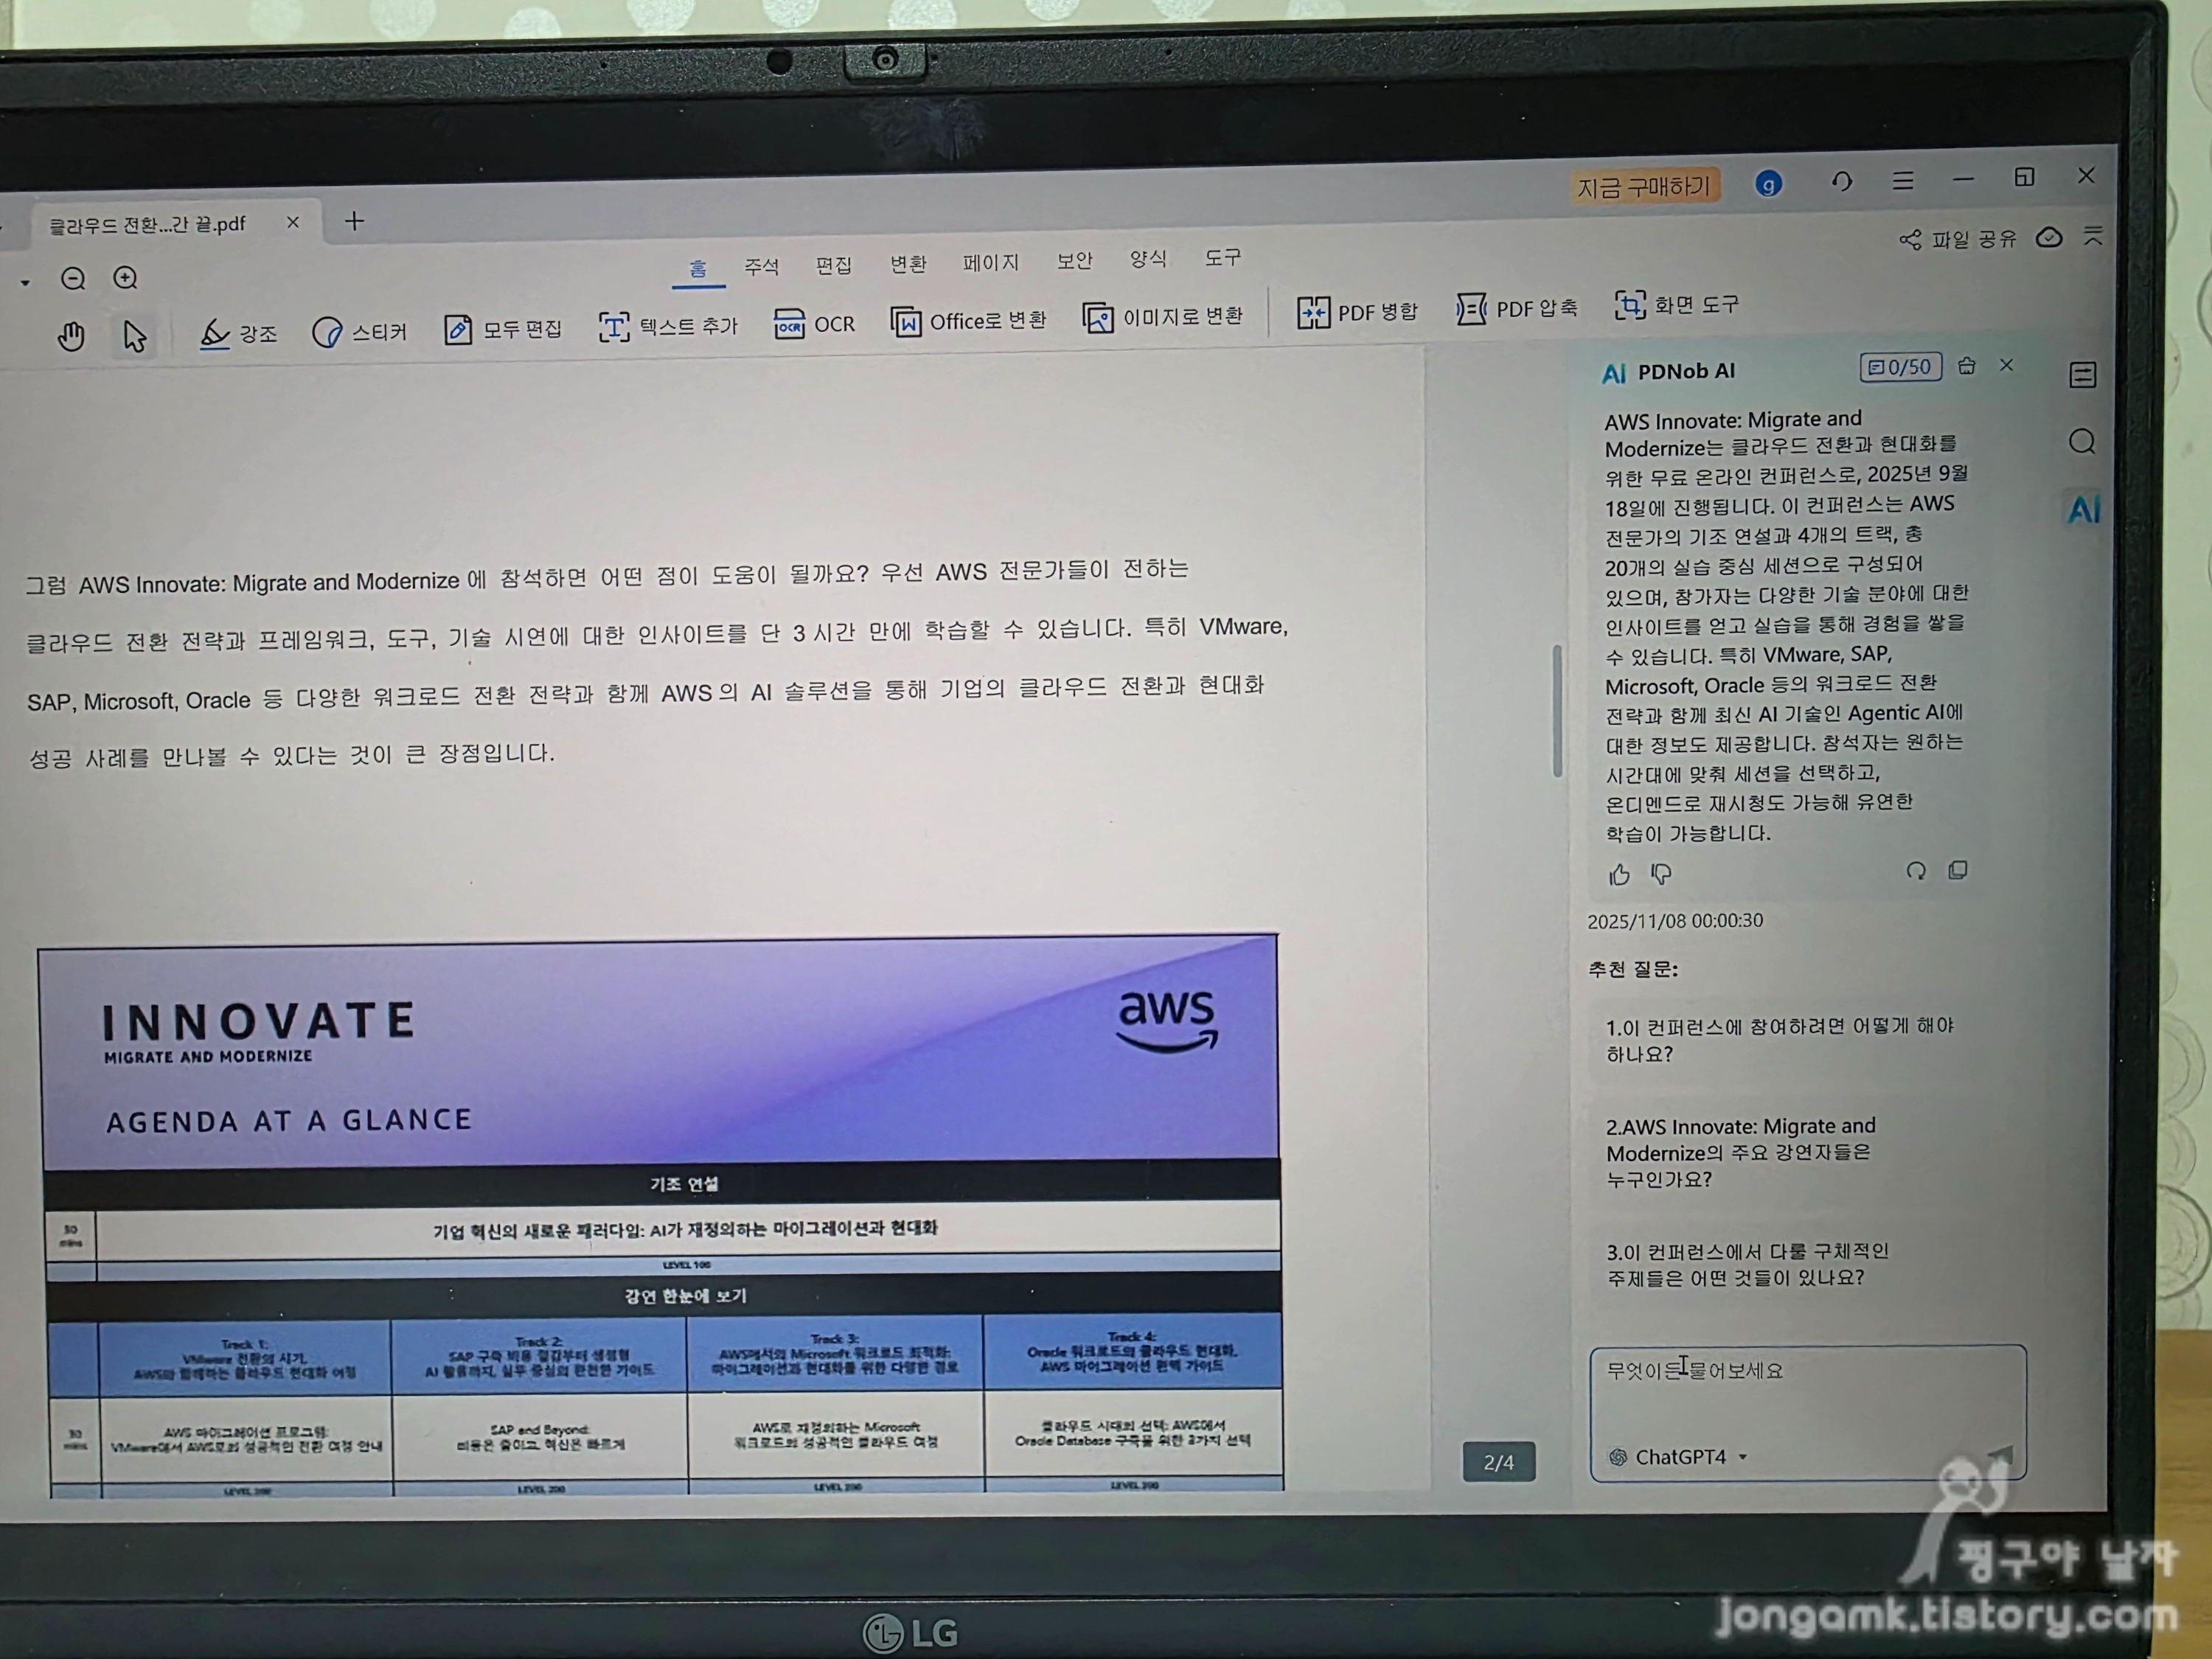Copy the AI response text
The height and width of the screenshot is (1659, 2212).
1958,870
